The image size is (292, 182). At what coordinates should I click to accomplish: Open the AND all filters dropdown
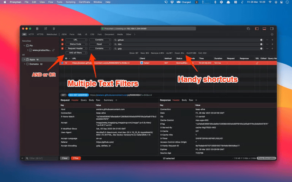(x=76, y=53)
